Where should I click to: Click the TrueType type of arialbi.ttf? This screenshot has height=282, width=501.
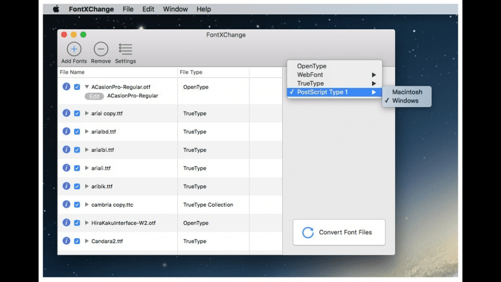[195, 150]
